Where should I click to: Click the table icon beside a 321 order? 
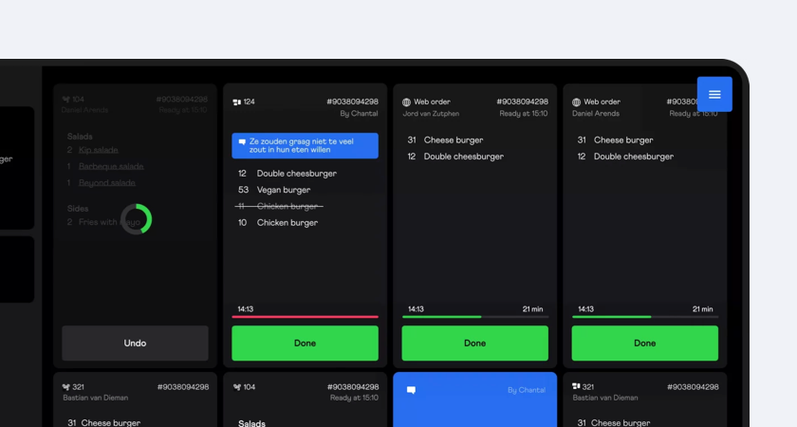(x=576, y=387)
